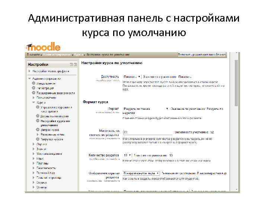Select Настройки курса по умолчанию in sidebar
268x201 pixels.
click(x=55, y=123)
